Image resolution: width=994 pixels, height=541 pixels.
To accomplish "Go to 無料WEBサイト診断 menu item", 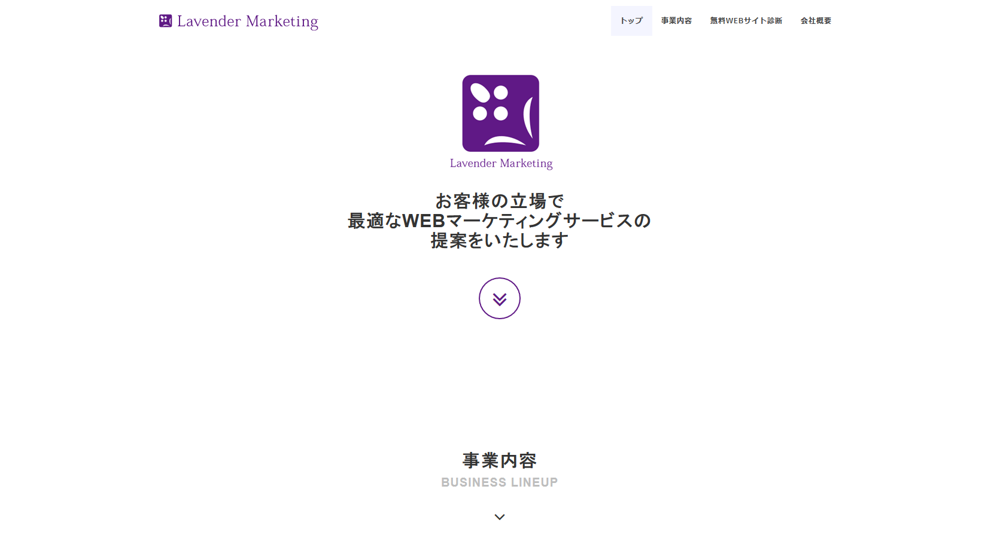I will click(746, 21).
